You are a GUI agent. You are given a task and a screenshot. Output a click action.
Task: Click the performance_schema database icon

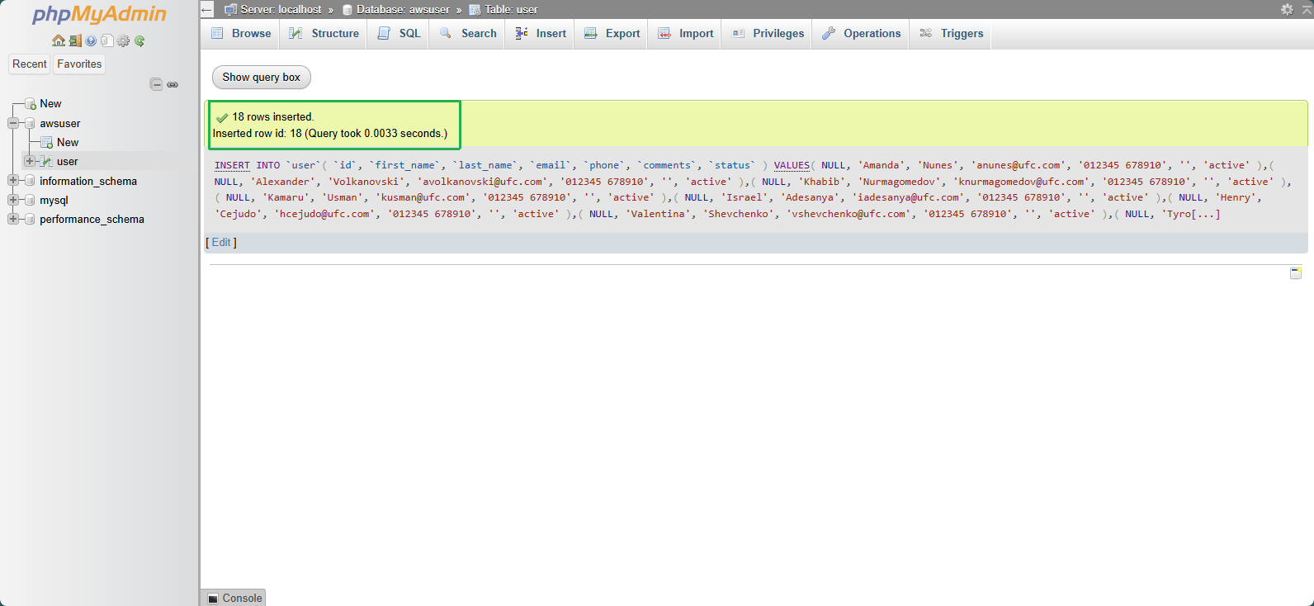[x=30, y=219]
